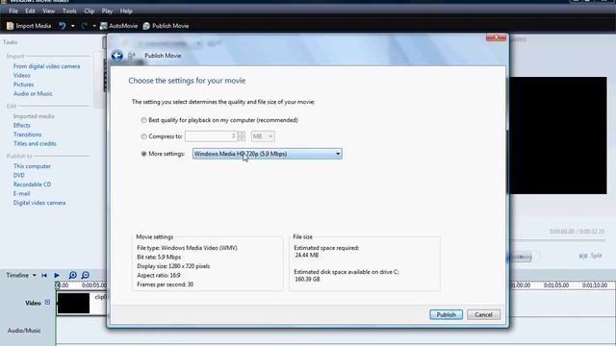Zoom out on the timeline
This screenshot has width=616, height=346.
click(86, 276)
